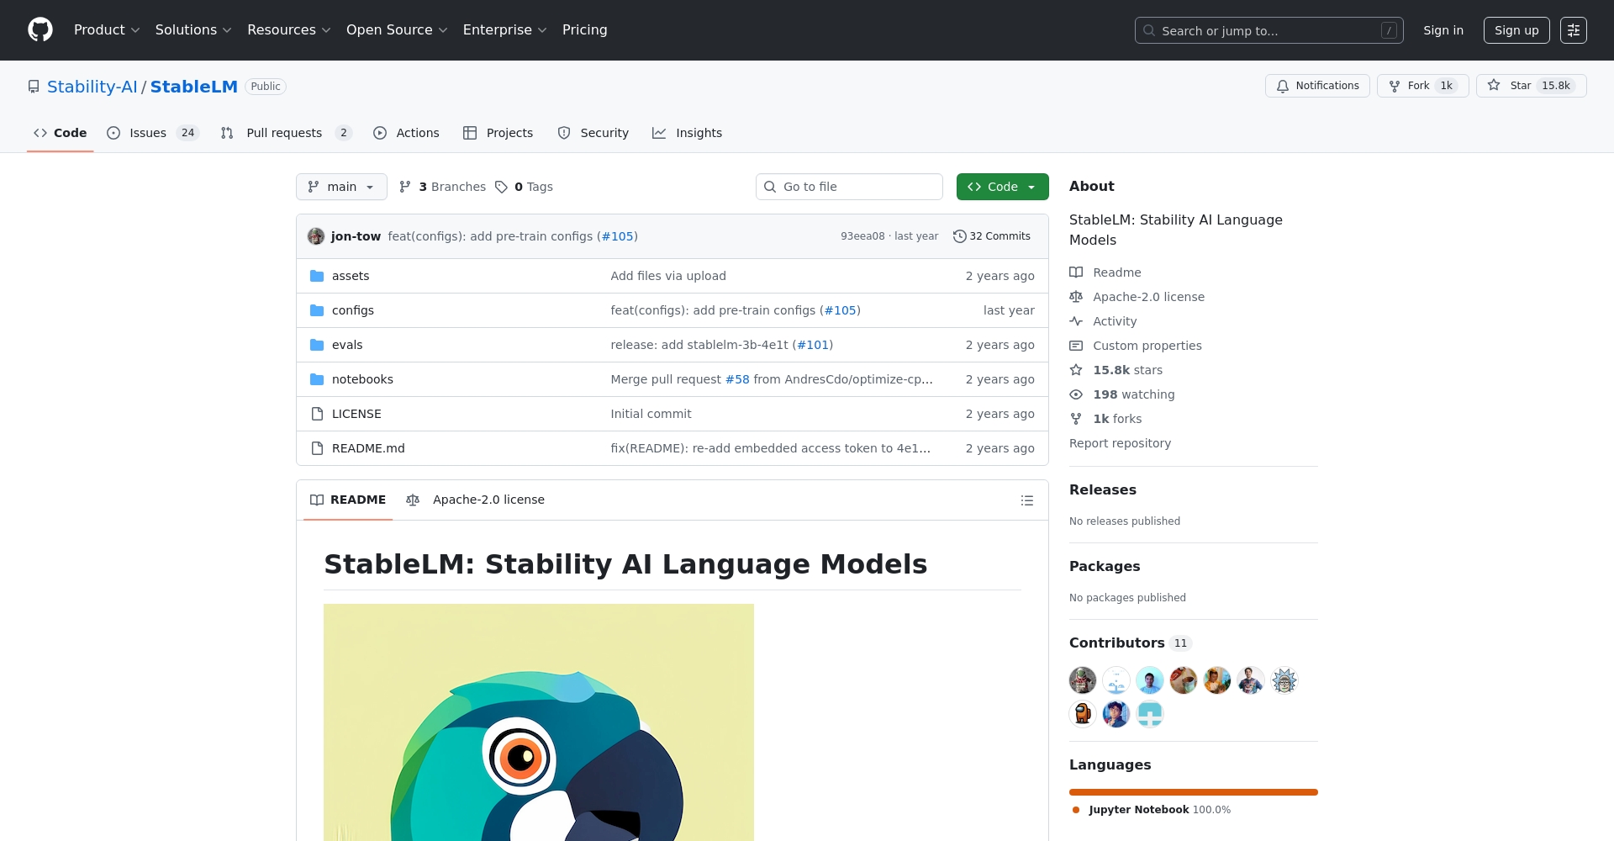View the 3 Branches link
The height and width of the screenshot is (841, 1614).
pos(442,187)
